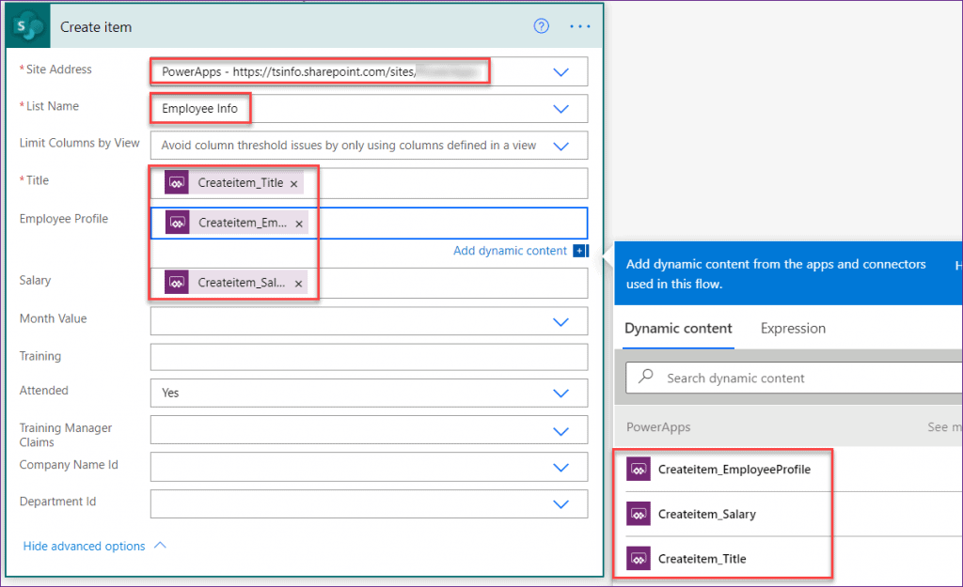Click icon next to Createitem_Salary in list
This screenshot has height=587, width=963.
pyautogui.click(x=639, y=514)
